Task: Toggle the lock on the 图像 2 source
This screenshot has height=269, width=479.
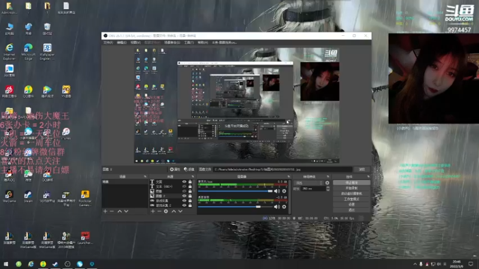Action: click(190, 196)
